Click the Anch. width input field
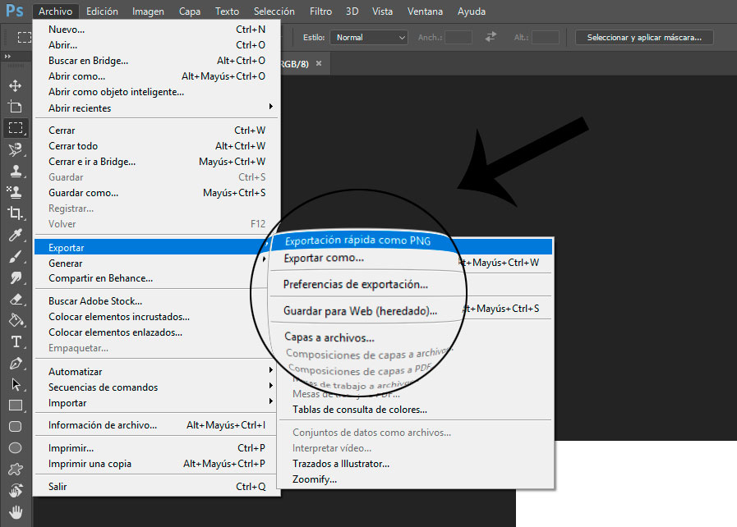 coord(458,37)
